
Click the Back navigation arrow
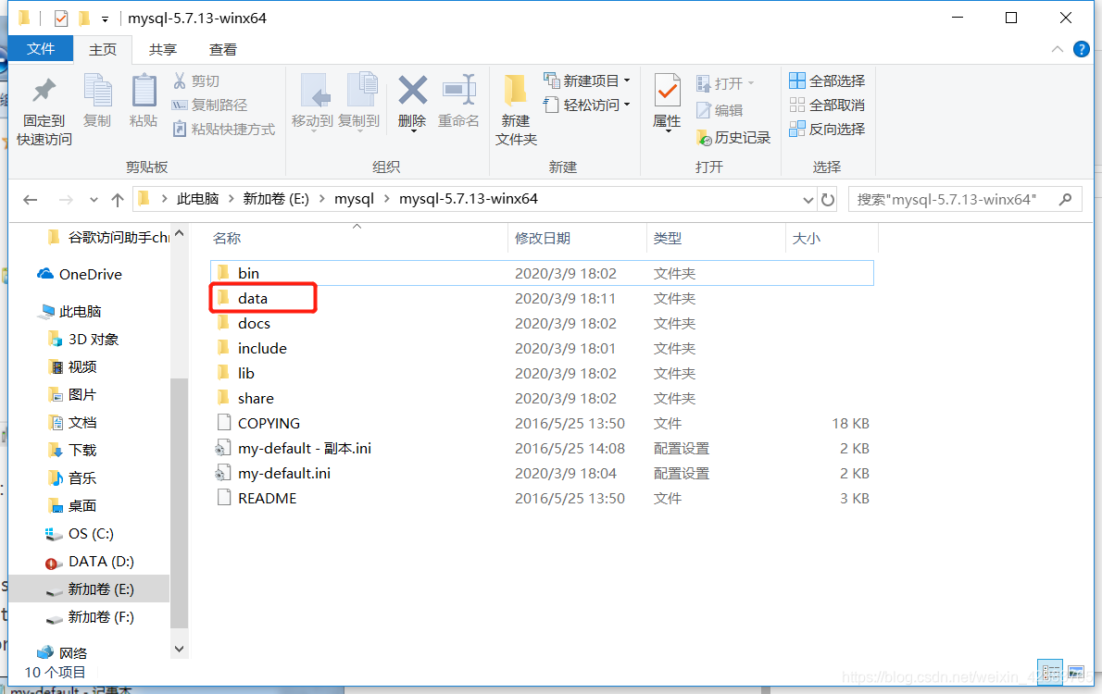(31, 200)
